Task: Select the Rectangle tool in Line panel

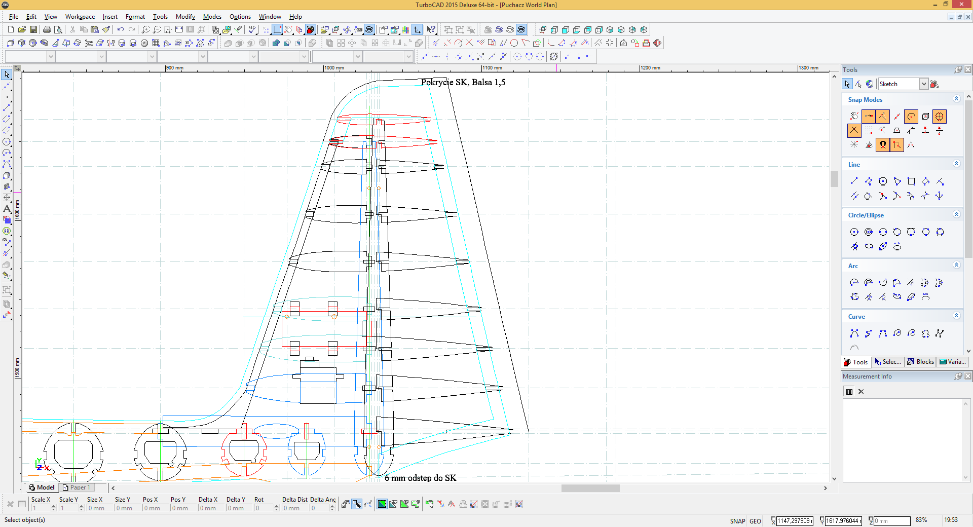Action: (x=911, y=181)
